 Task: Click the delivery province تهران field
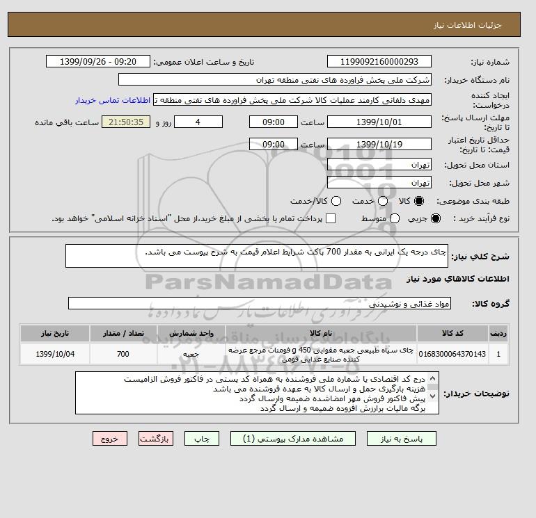pos(379,165)
